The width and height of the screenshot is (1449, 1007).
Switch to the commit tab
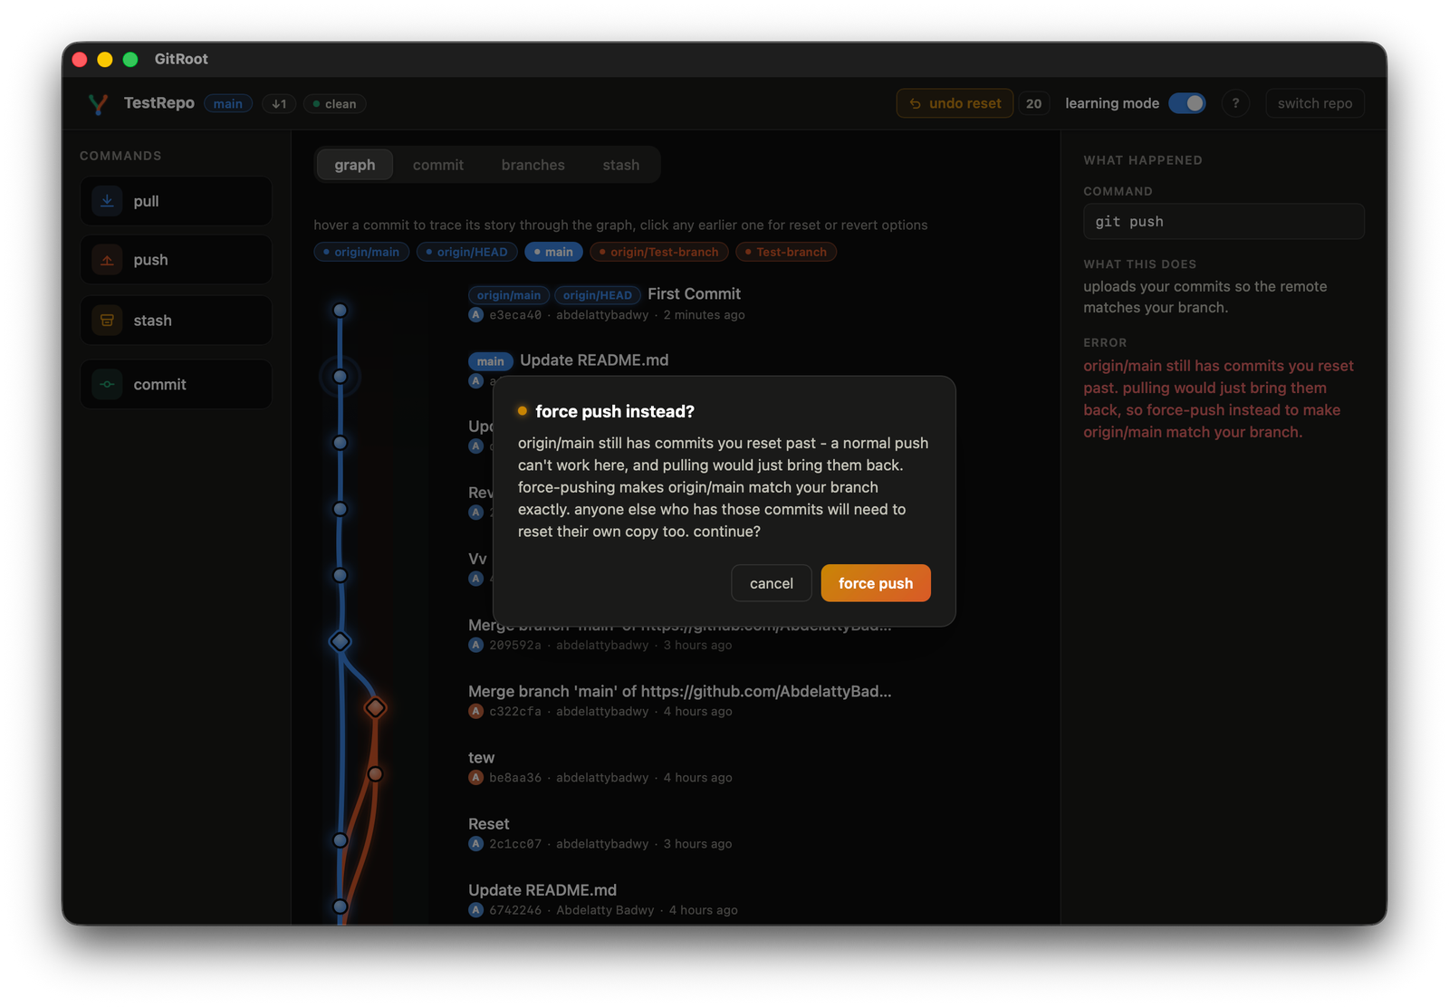coord(438,165)
